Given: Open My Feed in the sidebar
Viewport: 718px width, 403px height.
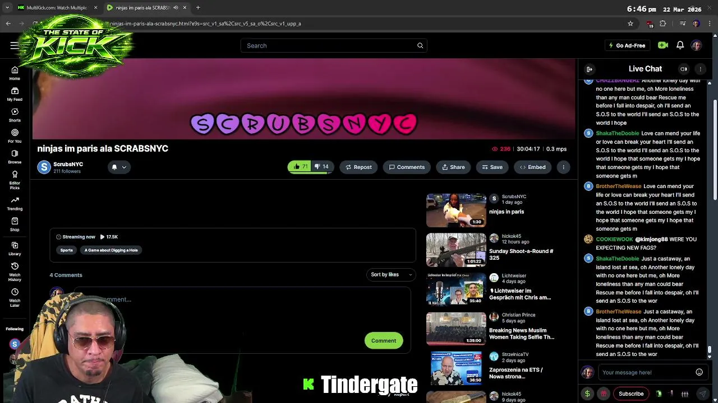Looking at the screenshot, I should coord(15,94).
